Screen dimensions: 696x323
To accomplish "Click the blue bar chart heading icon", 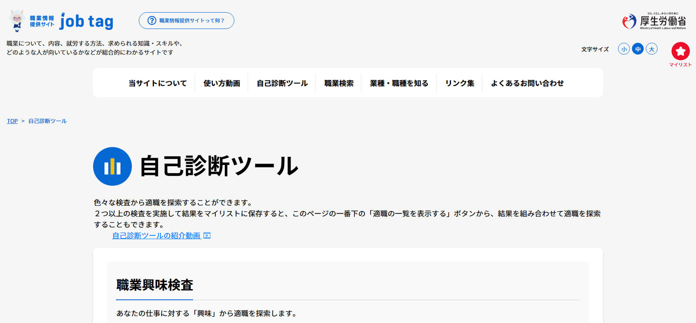I will pyautogui.click(x=112, y=166).
